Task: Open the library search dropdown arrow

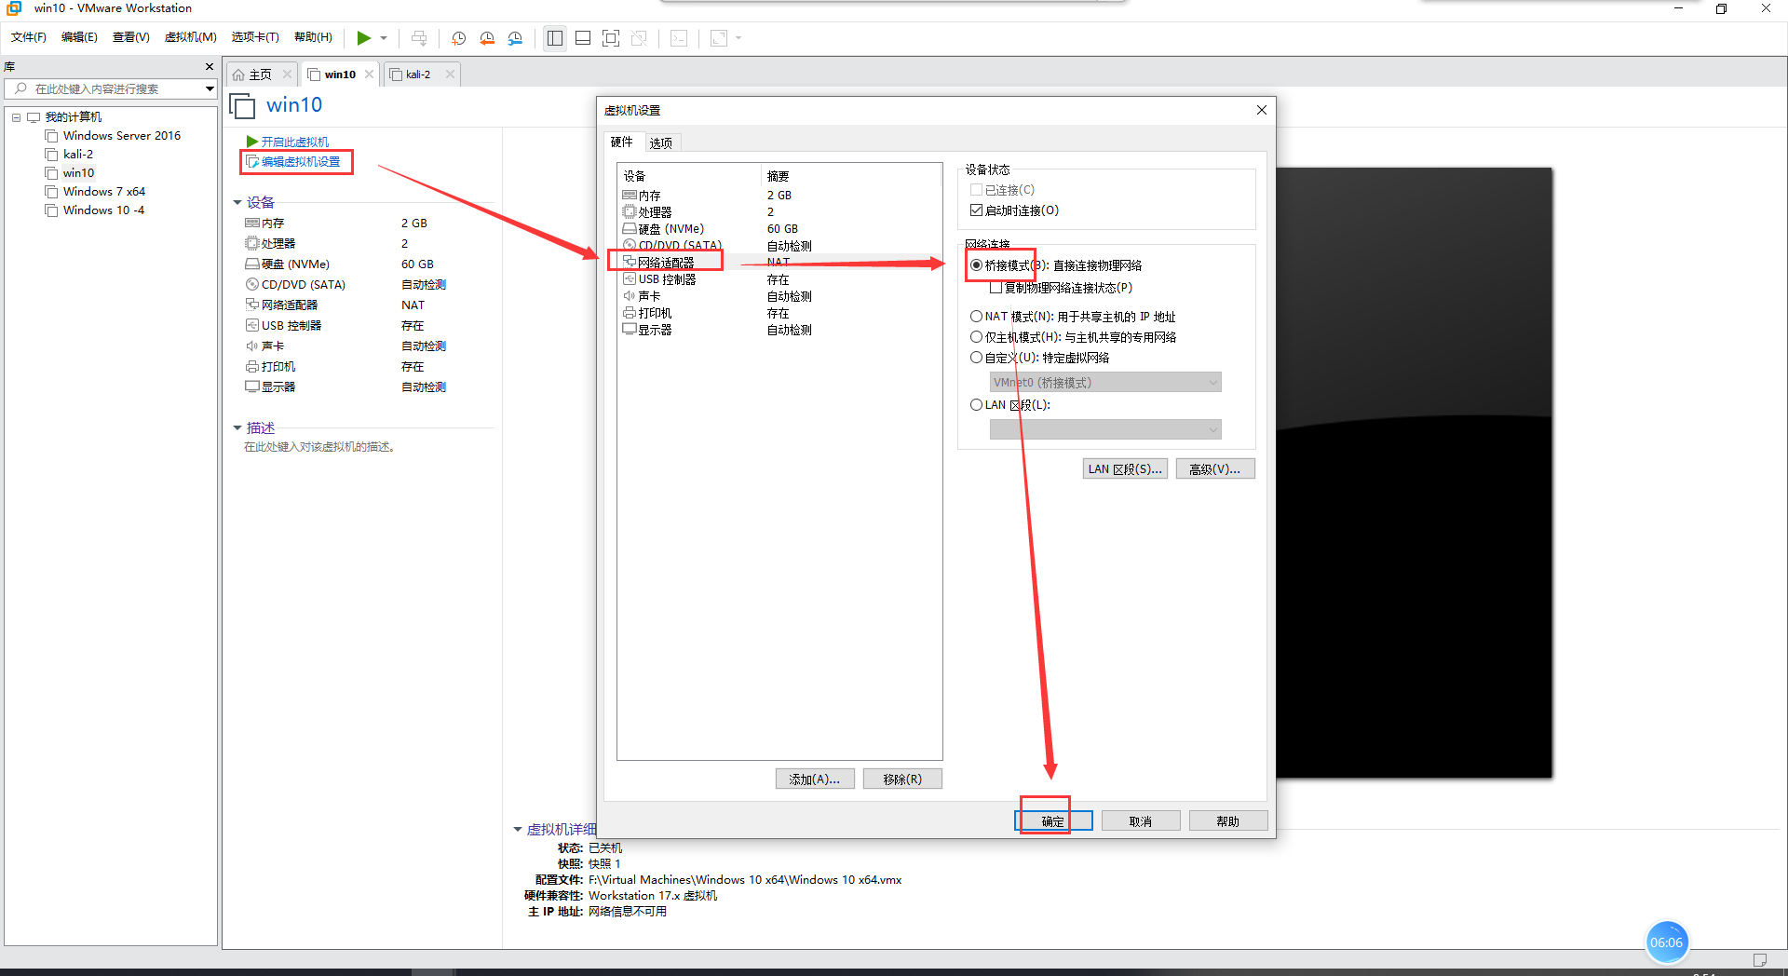Action: coord(210,89)
